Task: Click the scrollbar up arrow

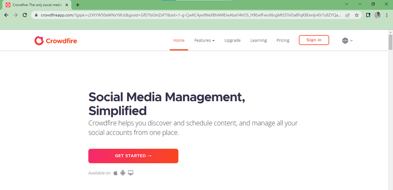Action: (x=391, y=32)
